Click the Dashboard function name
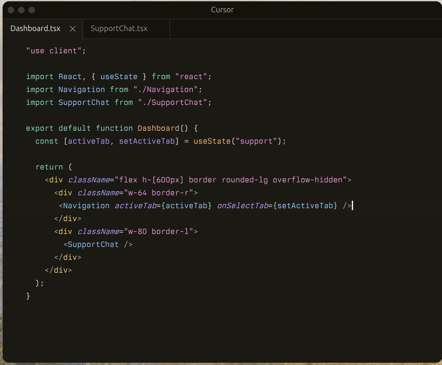 point(158,128)
